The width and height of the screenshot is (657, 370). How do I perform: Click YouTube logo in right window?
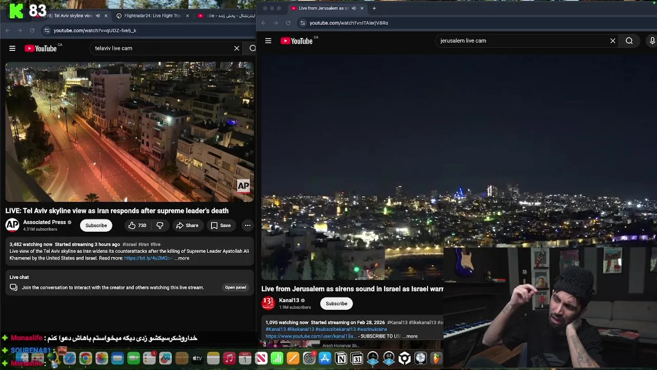(297, 41)
